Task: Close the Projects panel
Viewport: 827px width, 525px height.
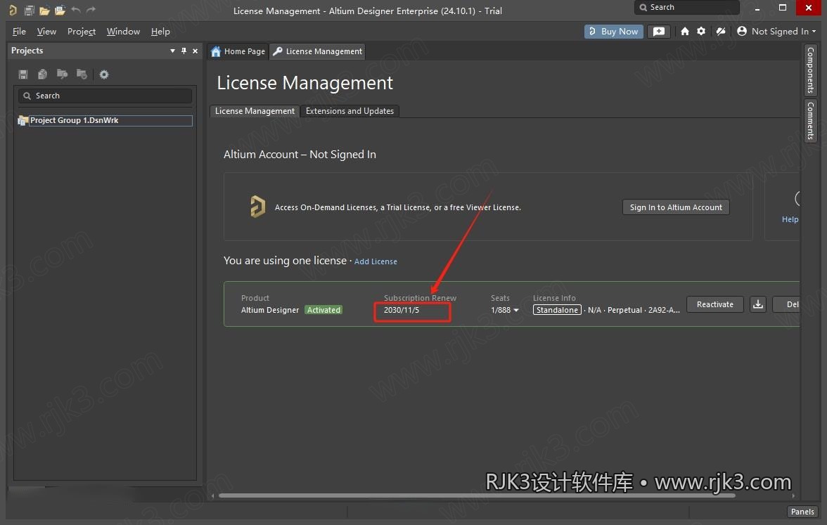Action: click(195, 51)
